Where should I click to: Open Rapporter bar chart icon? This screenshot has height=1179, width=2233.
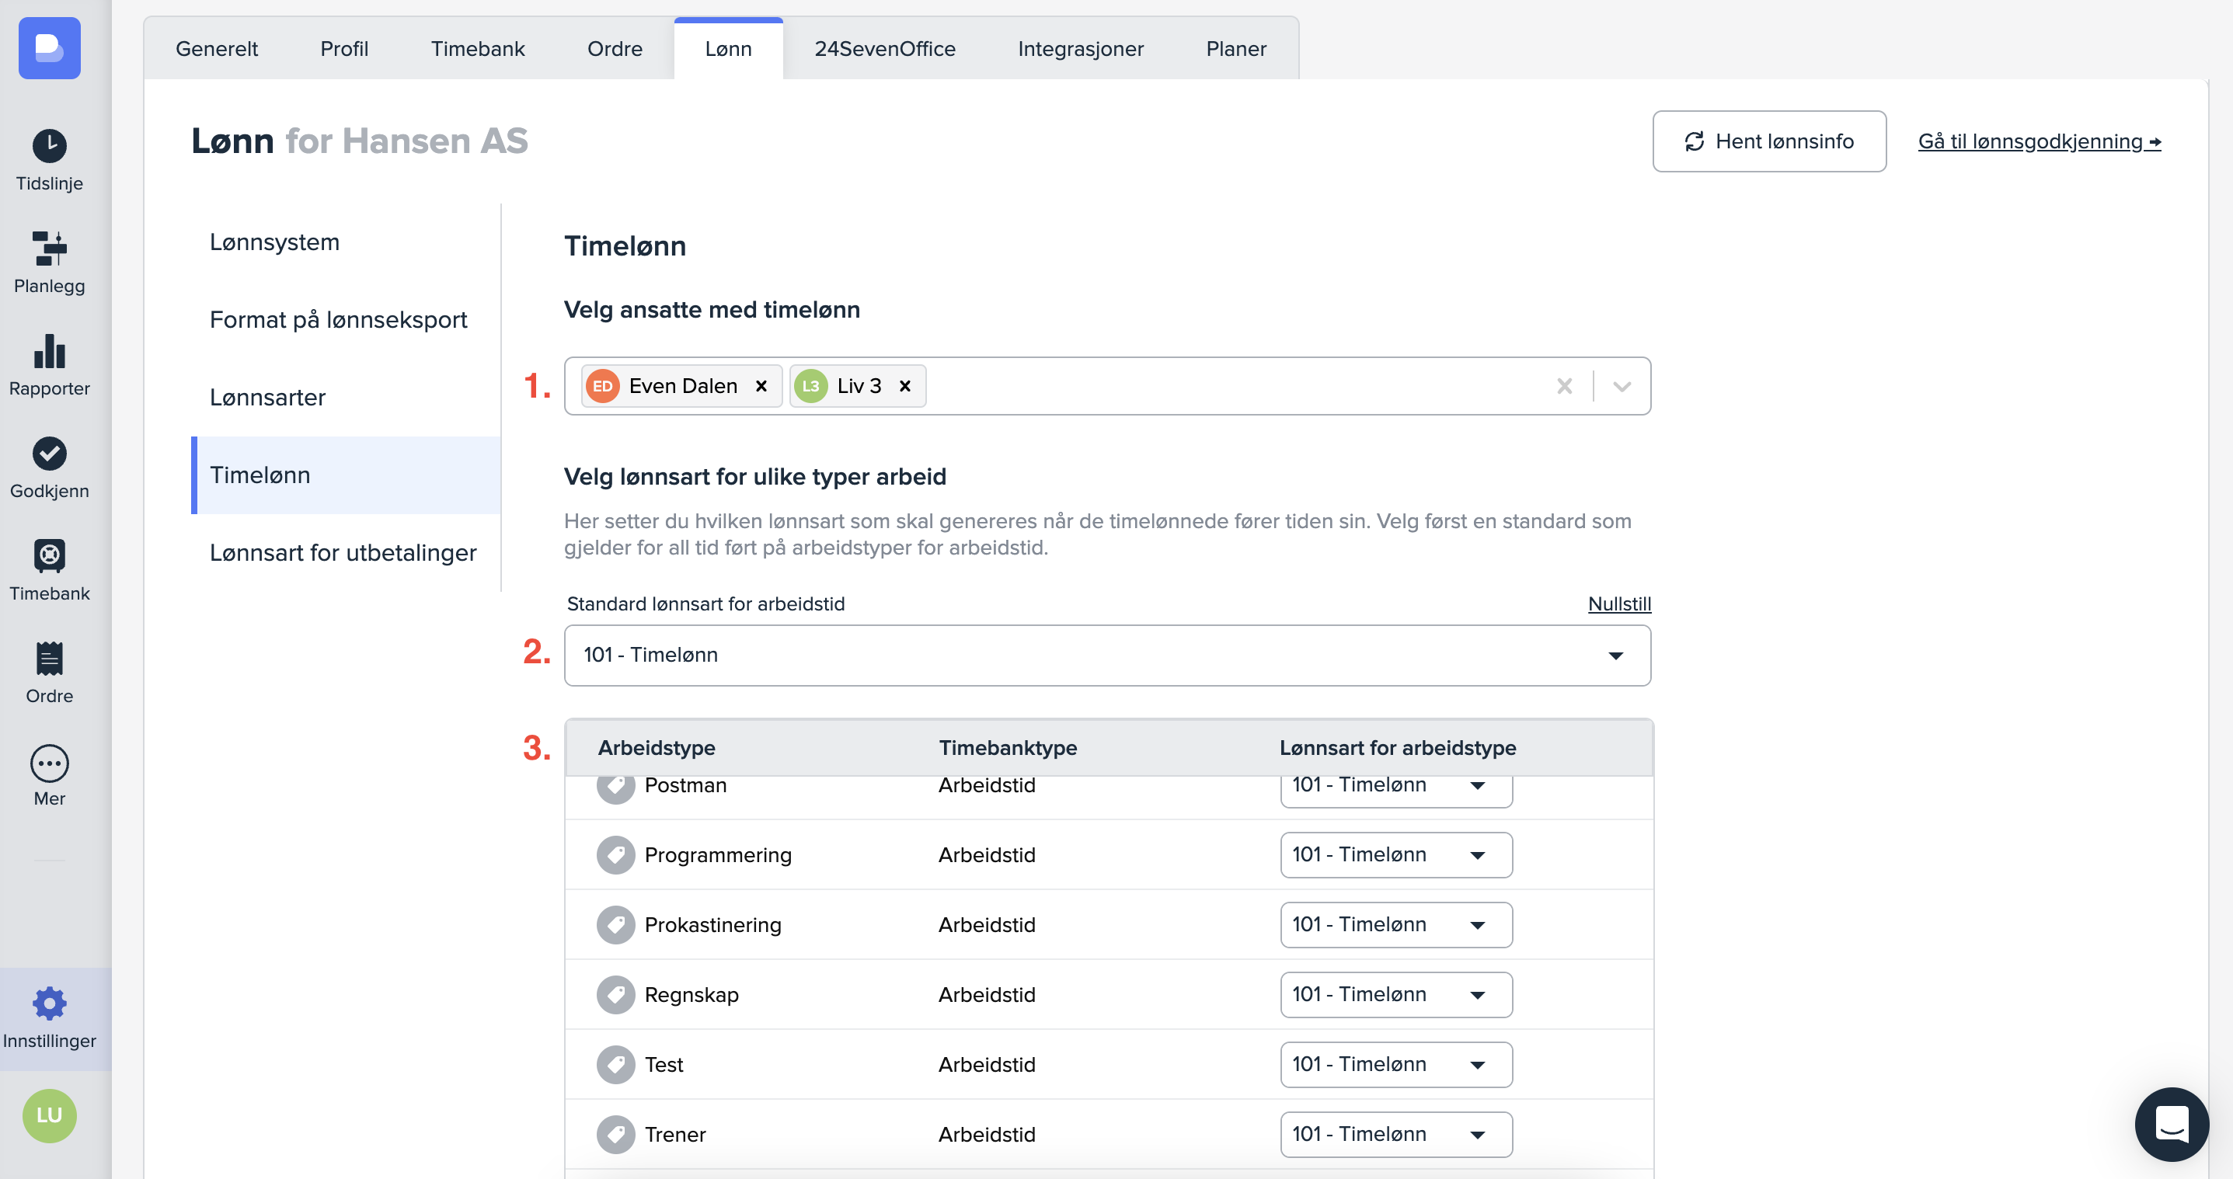(50, 351)
